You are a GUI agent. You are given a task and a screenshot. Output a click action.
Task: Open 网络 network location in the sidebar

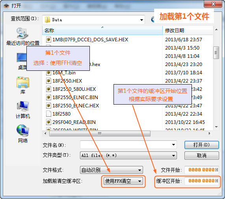pyautogui.click(x=23, y=134)
